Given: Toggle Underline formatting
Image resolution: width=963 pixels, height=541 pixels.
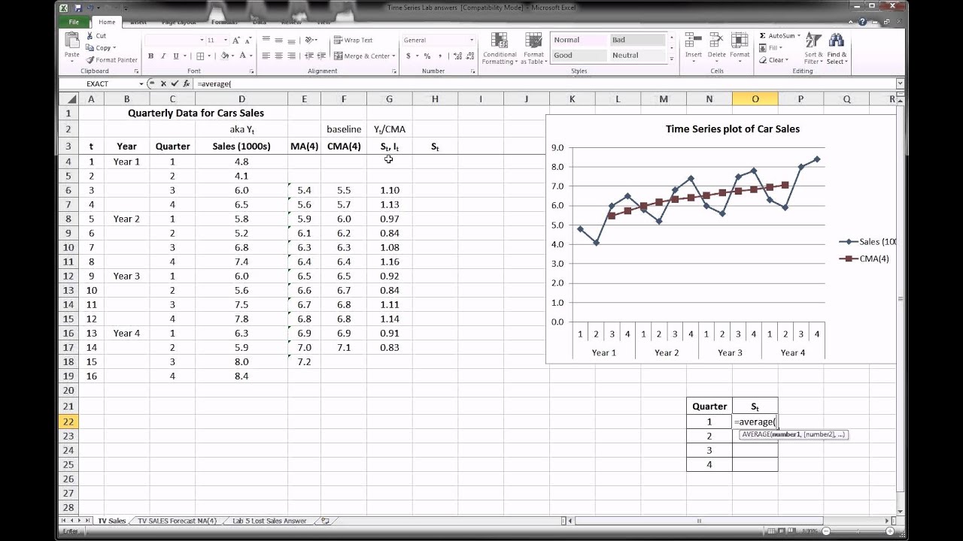Looking at the screenshot, I should [176, 56].
